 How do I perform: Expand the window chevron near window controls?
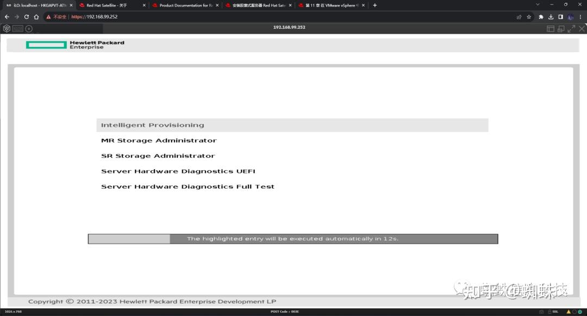click(x=538, y=5)
